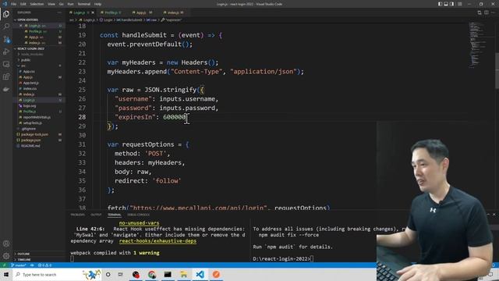
Task: Open Chrome from the Windows taskbar
Action: (x=152, y=274)
